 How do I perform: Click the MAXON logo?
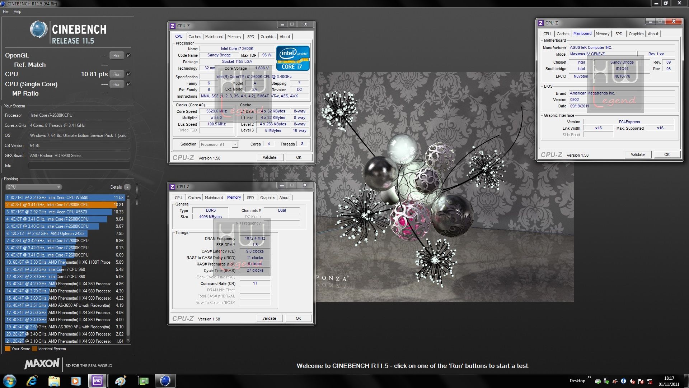coord(42,364)
